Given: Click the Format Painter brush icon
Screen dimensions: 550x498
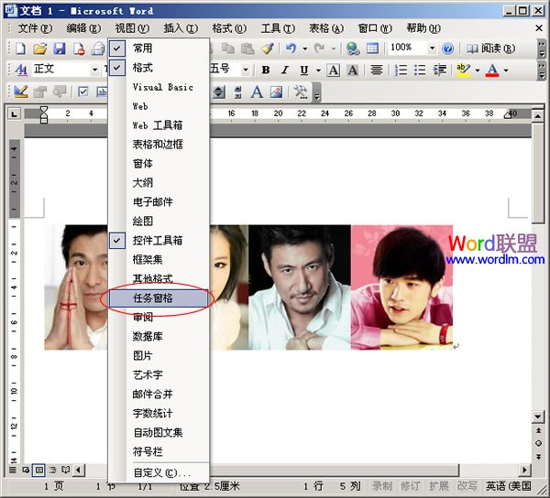Looking at the screenshot, I should tap(267, 48).
